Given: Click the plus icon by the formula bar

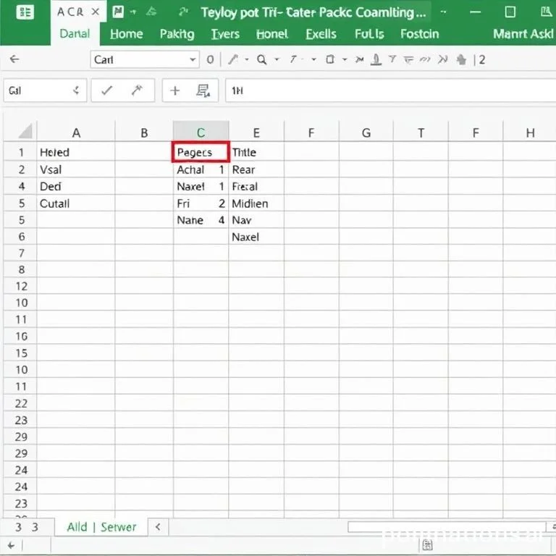Looking at the screenshot, I should tap(174, 90).
